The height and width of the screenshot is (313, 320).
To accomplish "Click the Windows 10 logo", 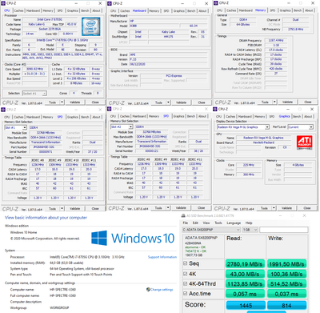I will click(x=133, y=238).
